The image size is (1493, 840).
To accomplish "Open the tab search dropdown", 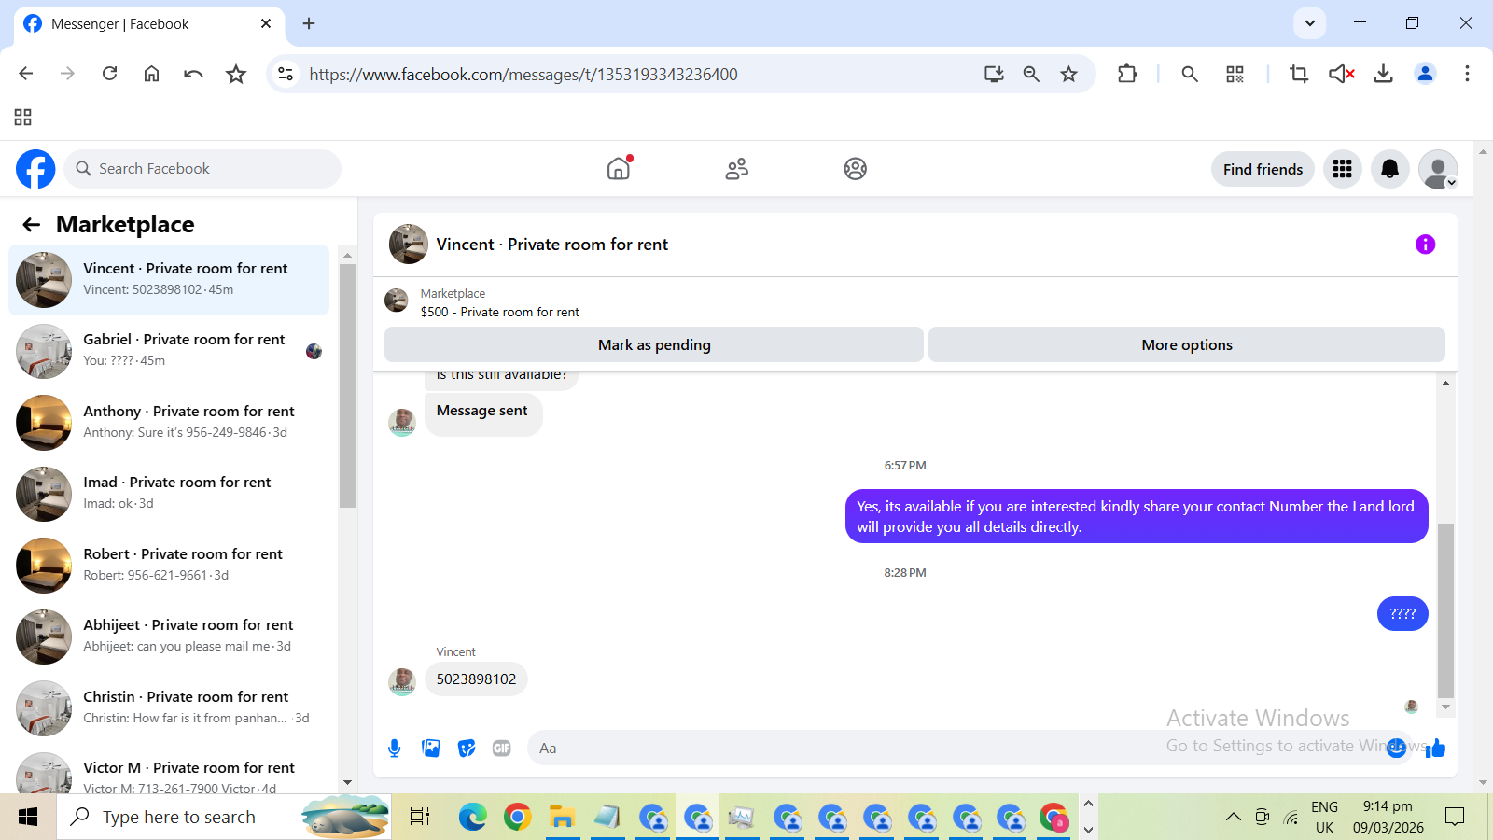I will click(x=1309, y=23).
